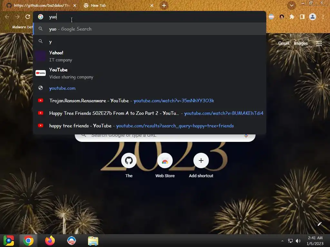Go back using the back arrow
The image size is (330, 247).
click(7, 17)
